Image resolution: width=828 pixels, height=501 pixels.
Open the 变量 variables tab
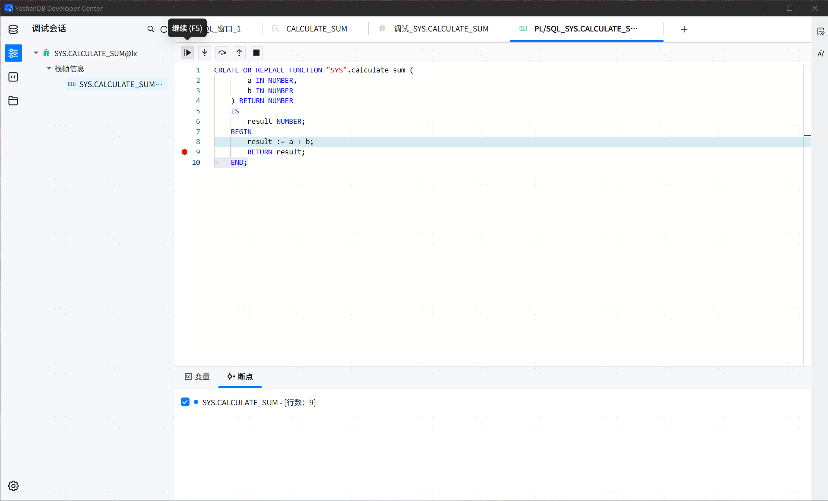[x=197, y=377]
